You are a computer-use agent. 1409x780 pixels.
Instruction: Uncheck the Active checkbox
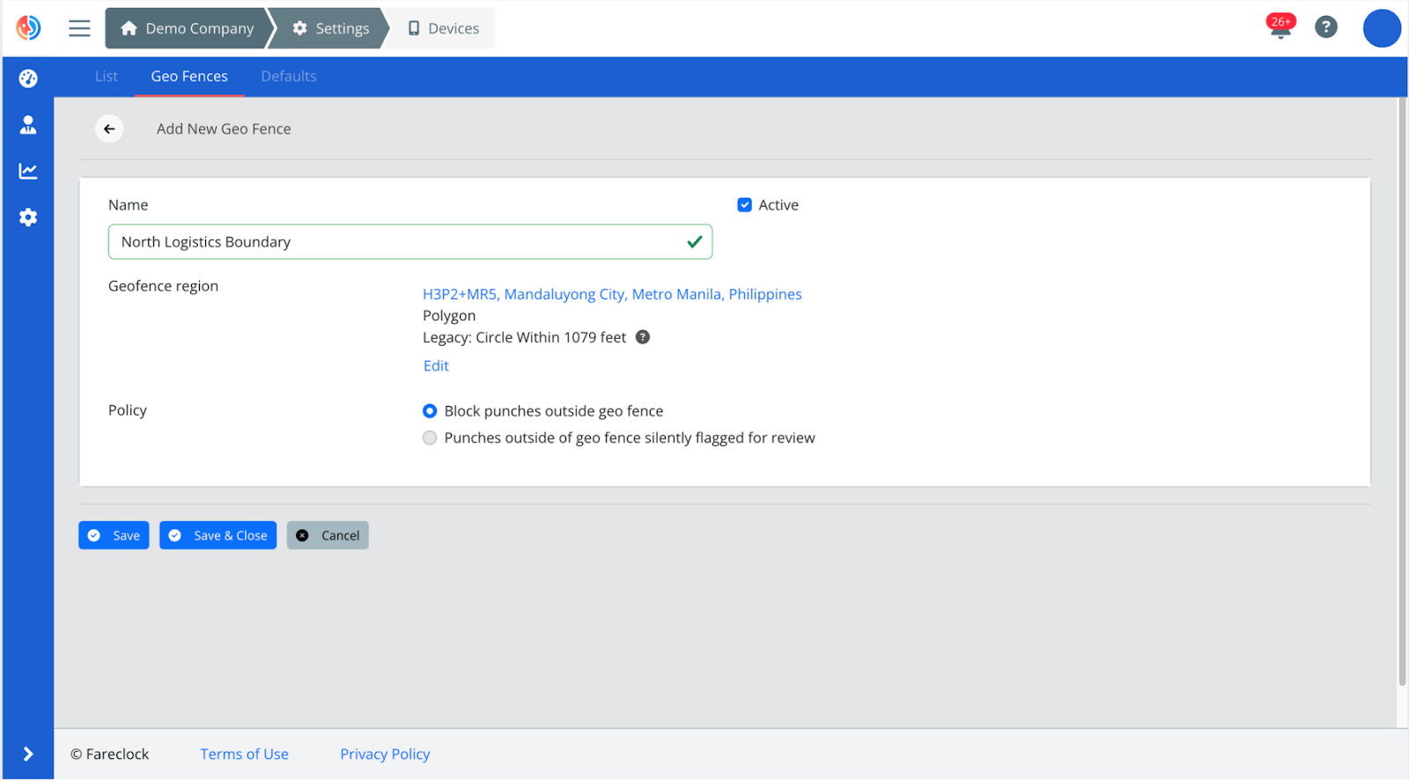point(744,205)
